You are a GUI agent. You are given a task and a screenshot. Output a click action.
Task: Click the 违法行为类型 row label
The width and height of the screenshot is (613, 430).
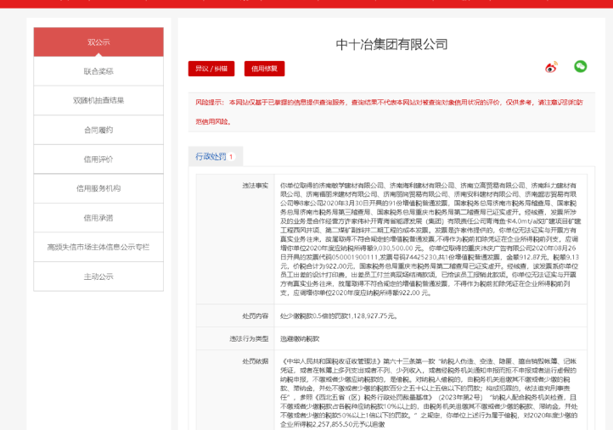(249, 339)
